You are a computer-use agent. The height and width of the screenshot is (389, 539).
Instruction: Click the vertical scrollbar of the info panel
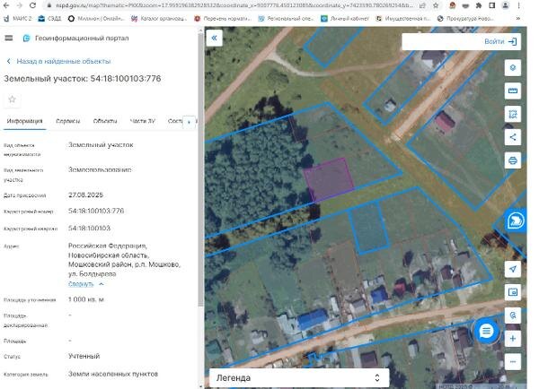coord(200,169)
